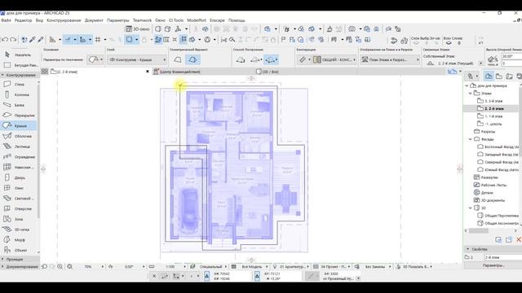Select the Shell tool
522x293 pixels.
click(x=19, y=136)
